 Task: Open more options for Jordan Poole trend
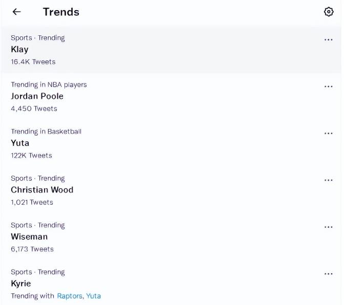point(329,86)
